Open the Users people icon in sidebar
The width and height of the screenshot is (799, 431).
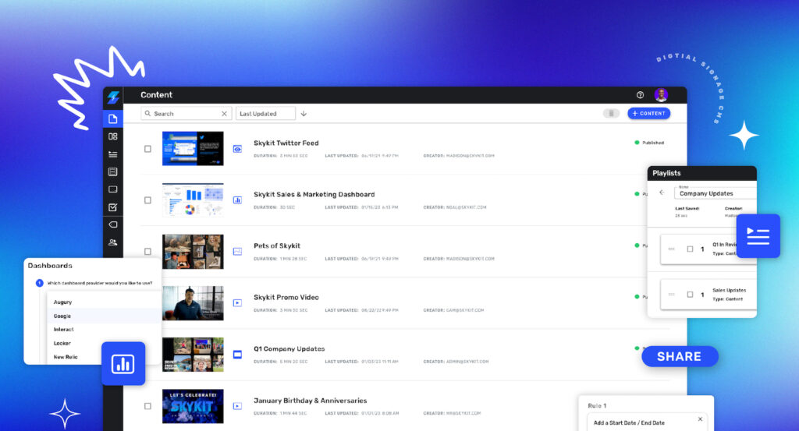click(x=113, y=242)
